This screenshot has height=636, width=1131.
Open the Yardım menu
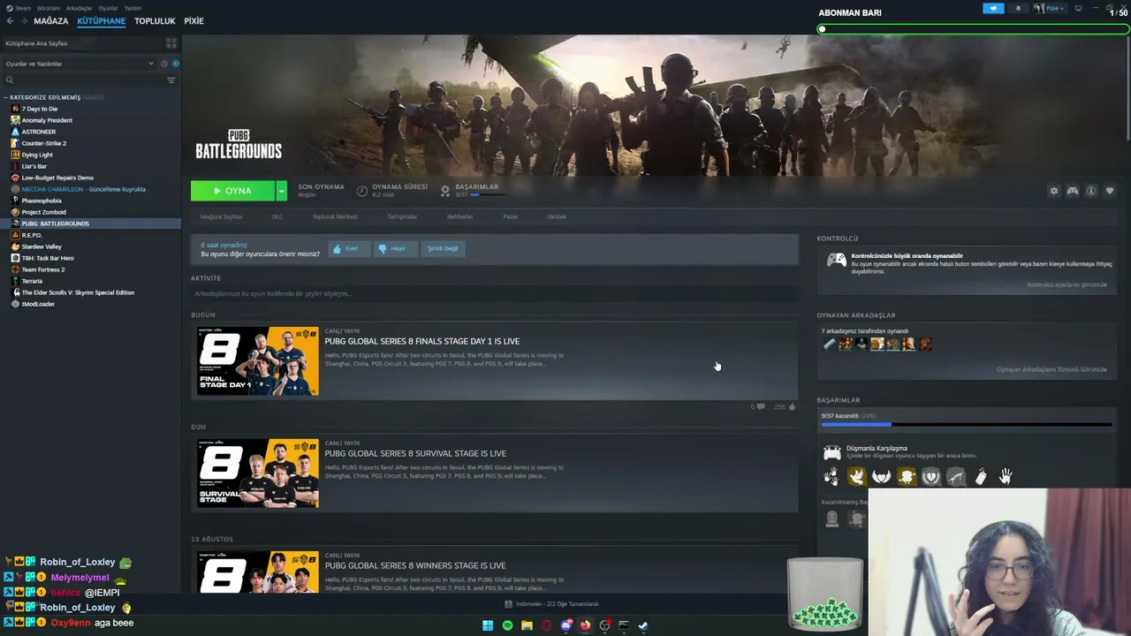click(133, 8)
